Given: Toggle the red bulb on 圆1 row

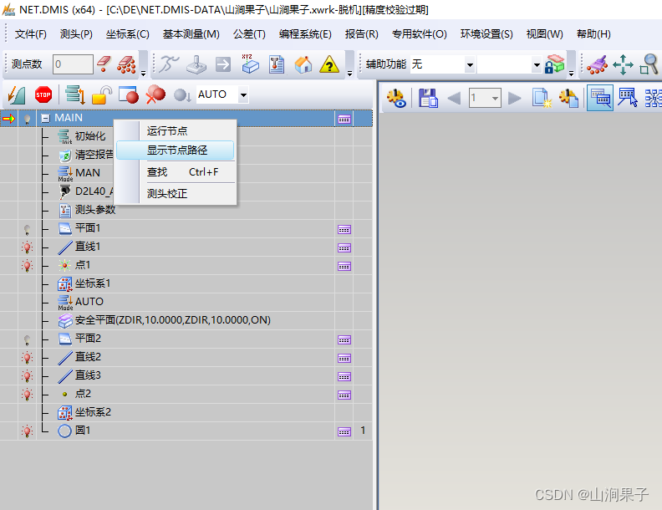Looking at the screenshot, I should [27, 431].
